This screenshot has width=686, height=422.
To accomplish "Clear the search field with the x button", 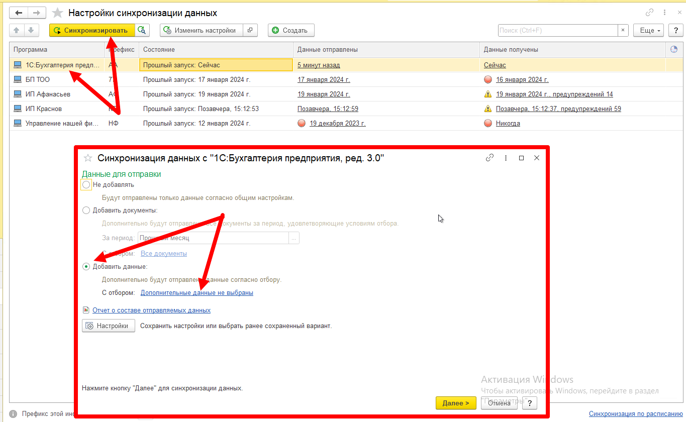I will click(x=623, y=30).
